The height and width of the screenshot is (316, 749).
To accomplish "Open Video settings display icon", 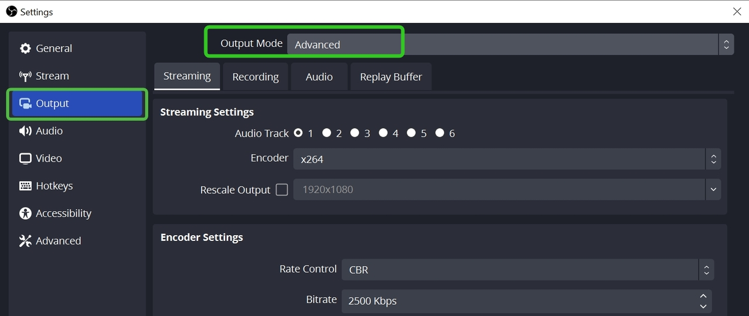I will click(25, 159).
